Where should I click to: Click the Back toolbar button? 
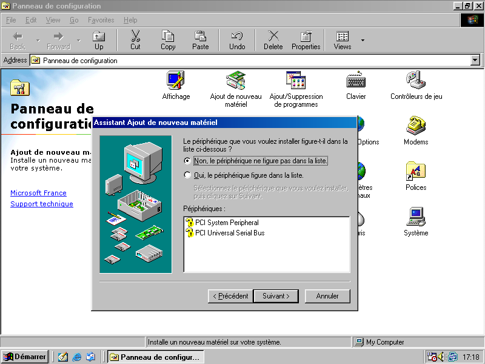point(18,41)
